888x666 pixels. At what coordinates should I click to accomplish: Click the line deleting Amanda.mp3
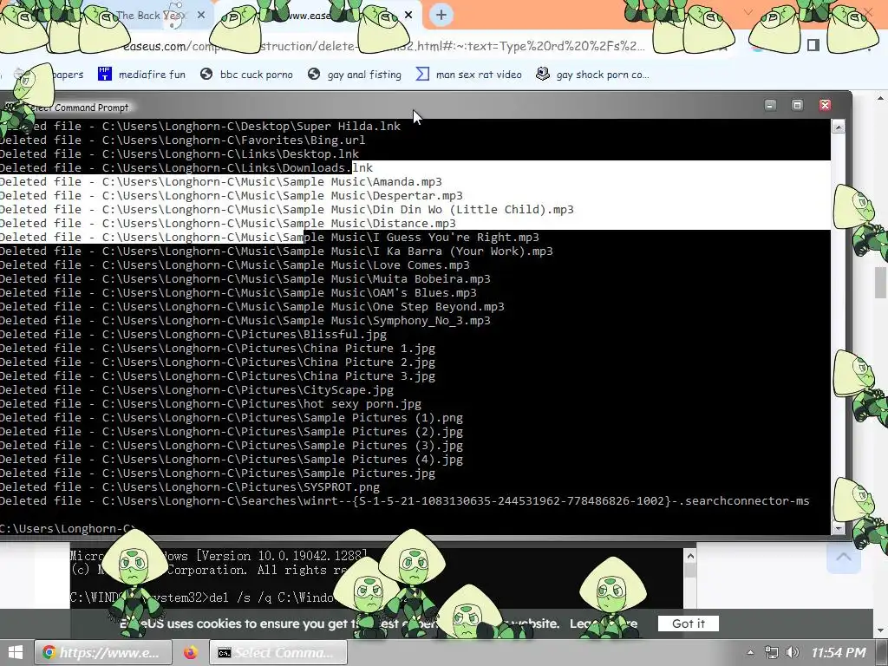pos(221,182)
